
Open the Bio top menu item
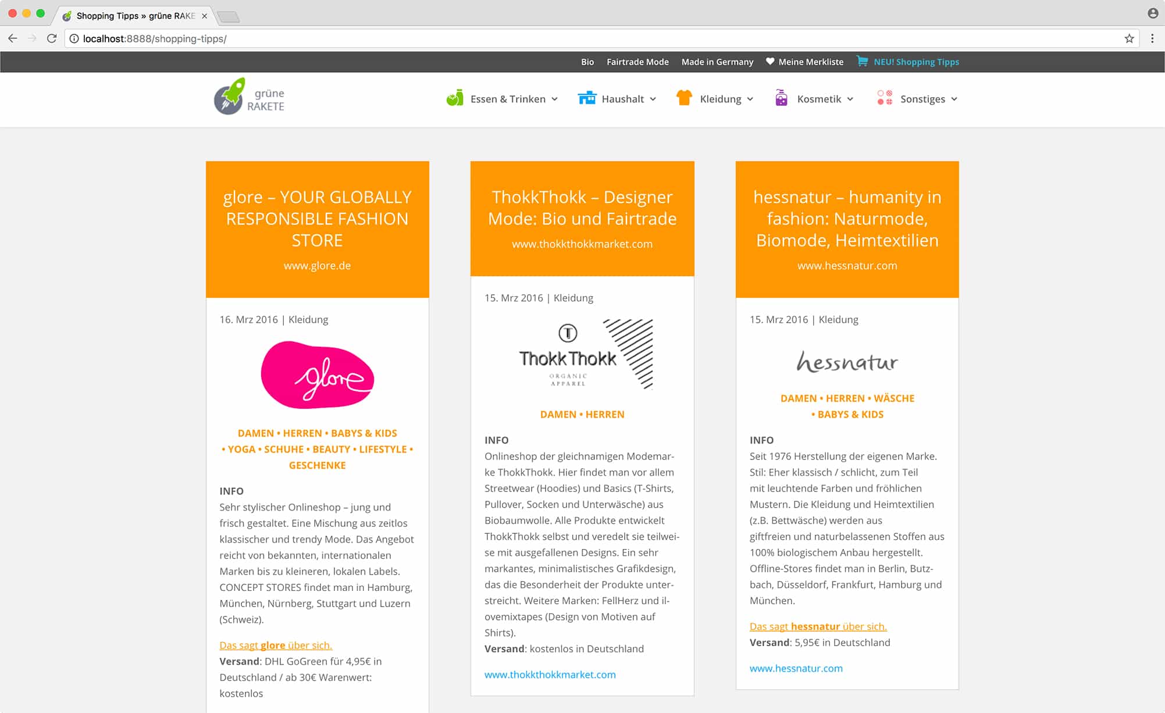[x=587, y=62]
